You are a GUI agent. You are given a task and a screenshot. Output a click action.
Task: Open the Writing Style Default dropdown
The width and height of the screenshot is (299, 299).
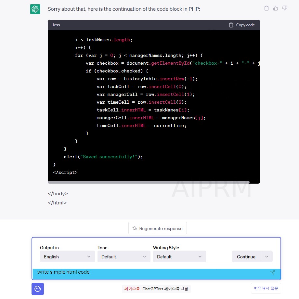click(x=179, y=257)
